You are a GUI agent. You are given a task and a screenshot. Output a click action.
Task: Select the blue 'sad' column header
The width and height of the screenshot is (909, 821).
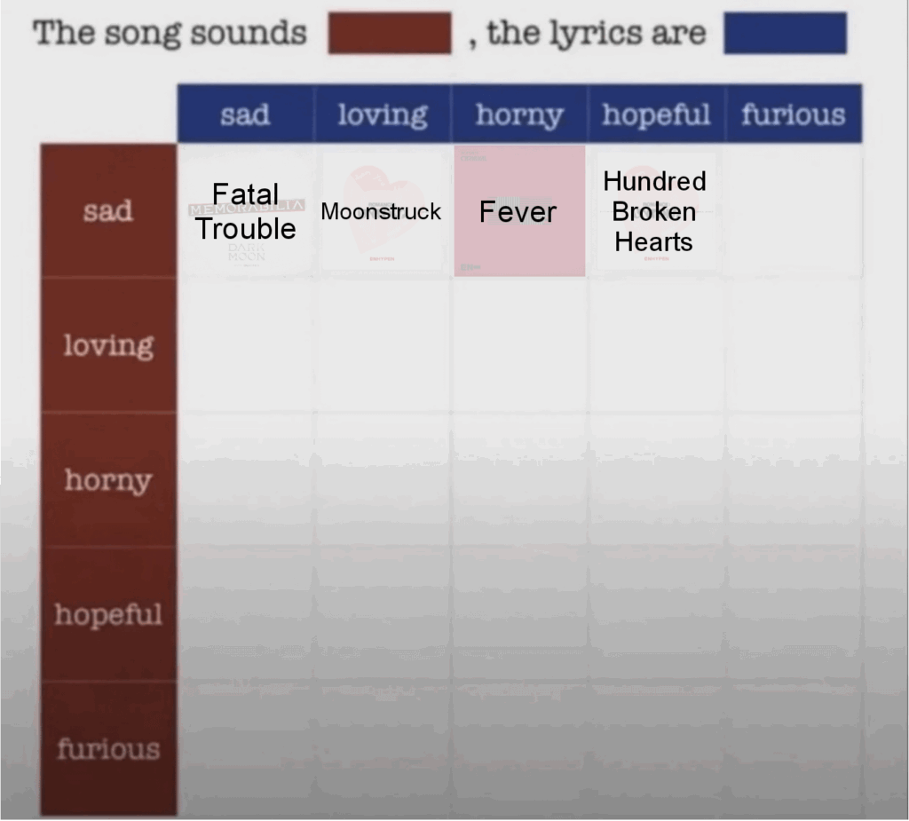[x=246, y=114]
